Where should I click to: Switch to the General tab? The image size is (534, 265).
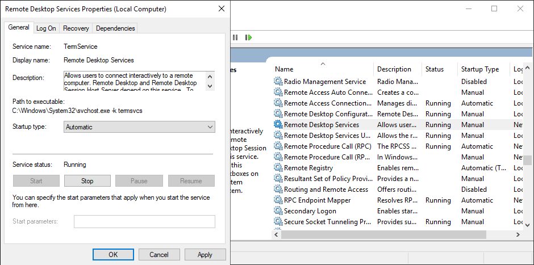coord(19,28)
